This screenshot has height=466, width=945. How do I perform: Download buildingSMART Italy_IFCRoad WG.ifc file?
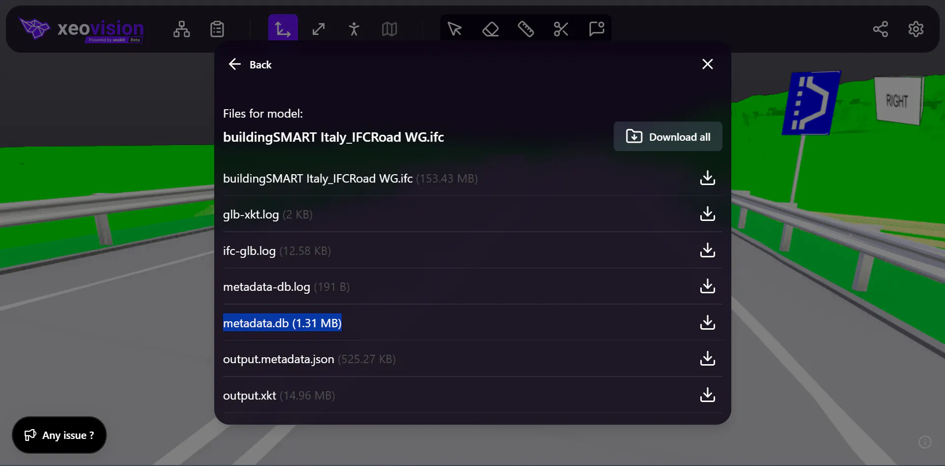coord(708,178)
